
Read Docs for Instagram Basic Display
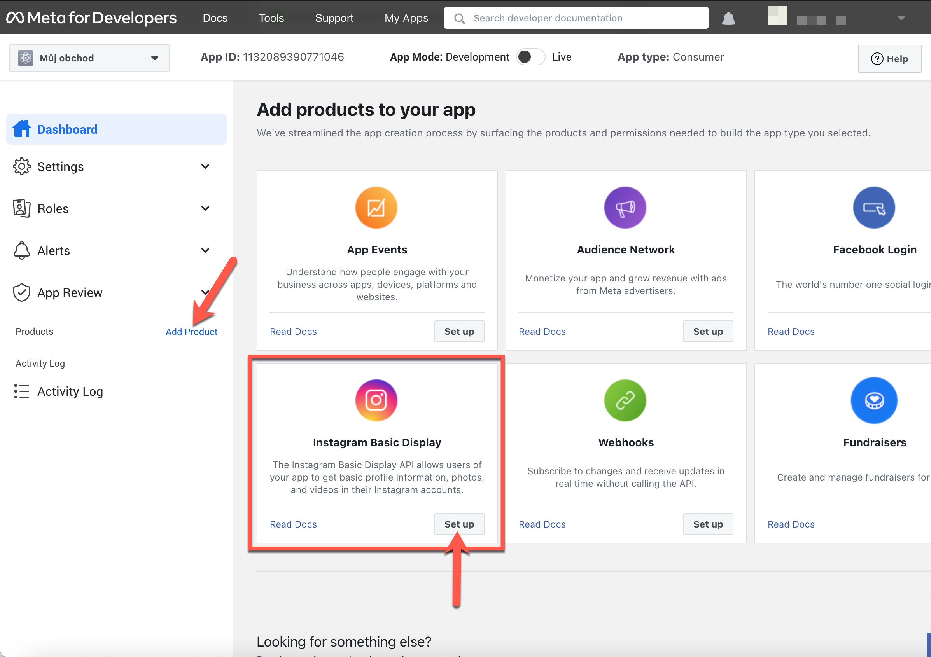(293, 524)
